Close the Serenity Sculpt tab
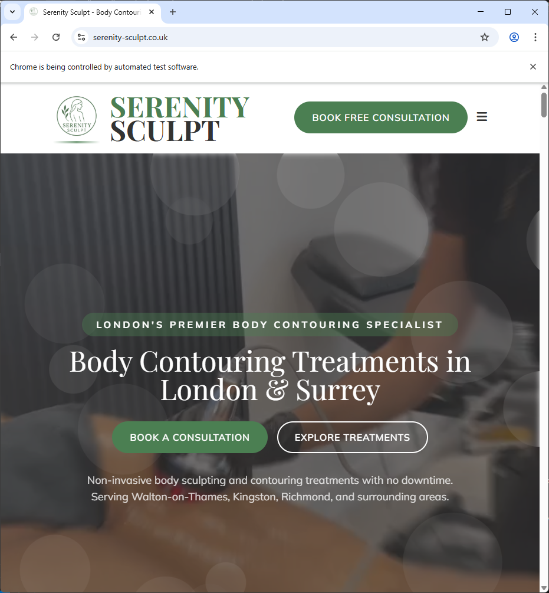549x593 pixels. click(x=152, y=12)
